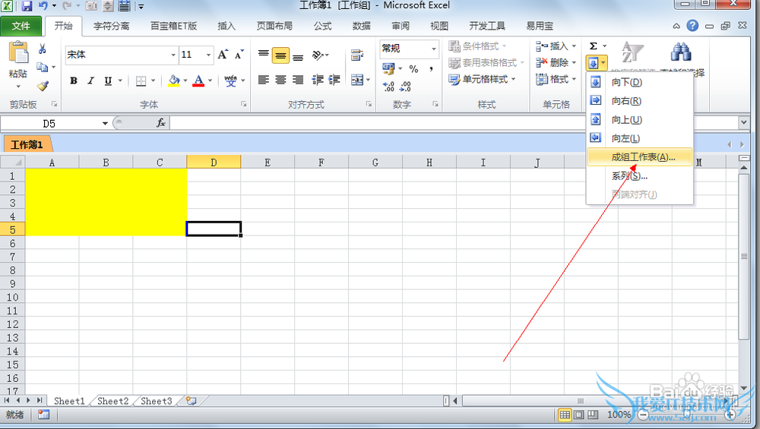Click the Sort and Filter AZ icon

point(632,52)
